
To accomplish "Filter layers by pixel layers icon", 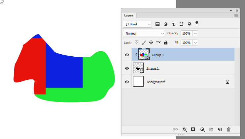I will 157,24.
